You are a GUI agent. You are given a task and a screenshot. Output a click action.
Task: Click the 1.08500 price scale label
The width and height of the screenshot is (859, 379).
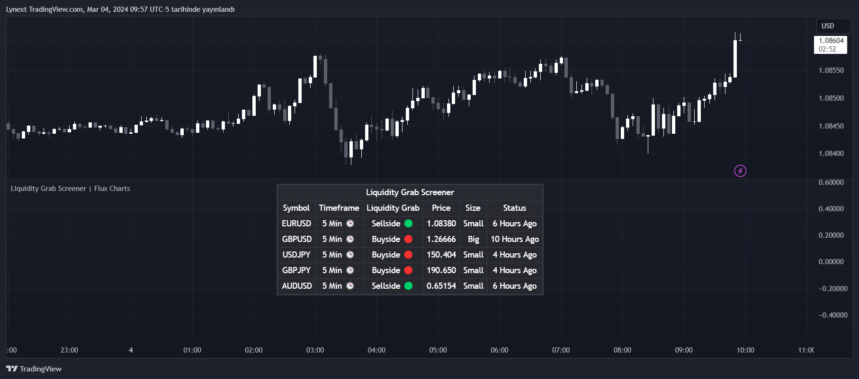(831, 98)
